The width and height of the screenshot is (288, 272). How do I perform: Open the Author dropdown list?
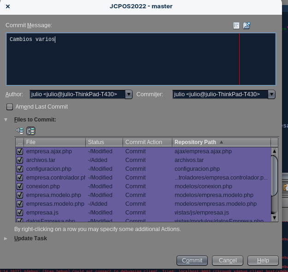click(x=129, y=94)
